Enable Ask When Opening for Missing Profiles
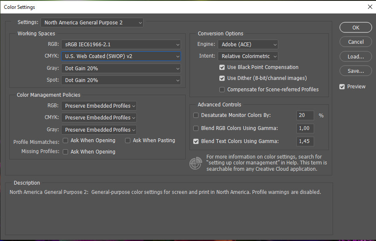The width and height of the screenshot is (376, 241). coord(66,152)
